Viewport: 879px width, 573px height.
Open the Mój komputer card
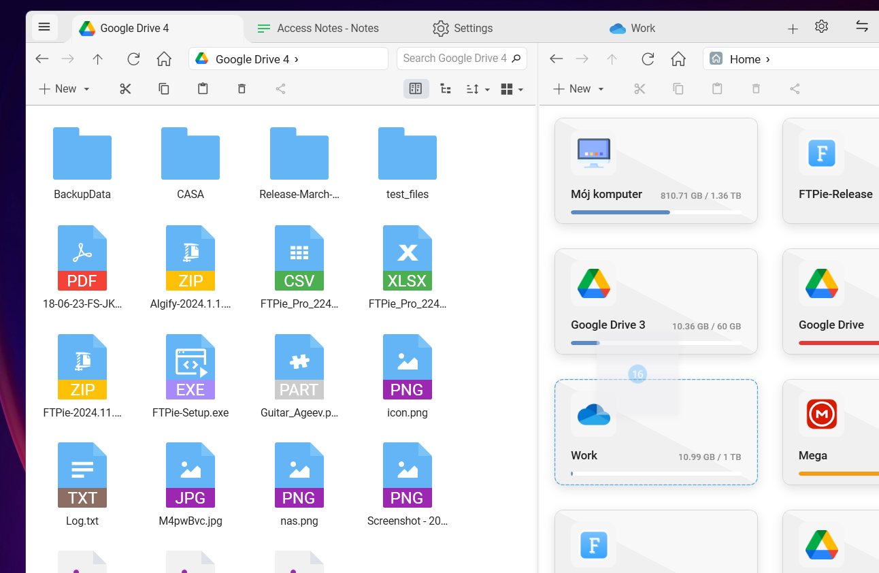(656, 171)
